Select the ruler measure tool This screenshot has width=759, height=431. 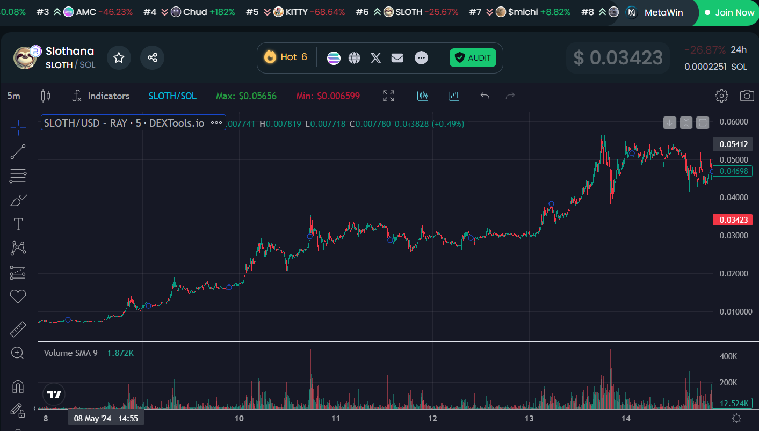click(18, 328)
